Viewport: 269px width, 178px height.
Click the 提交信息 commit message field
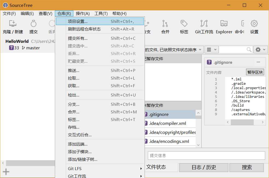pos(206,156)
